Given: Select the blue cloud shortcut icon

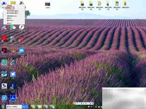Looking at the screenshot, I should (x=22, y=51).
